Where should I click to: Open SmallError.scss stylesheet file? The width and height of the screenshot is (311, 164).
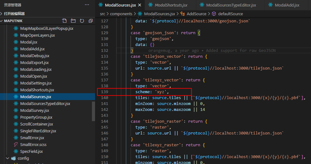point(33,145)
